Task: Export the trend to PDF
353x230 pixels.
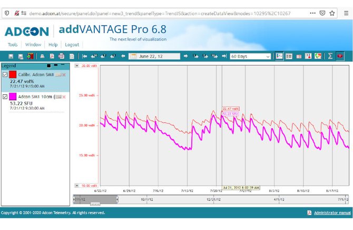Action: [x=53, y=56]
